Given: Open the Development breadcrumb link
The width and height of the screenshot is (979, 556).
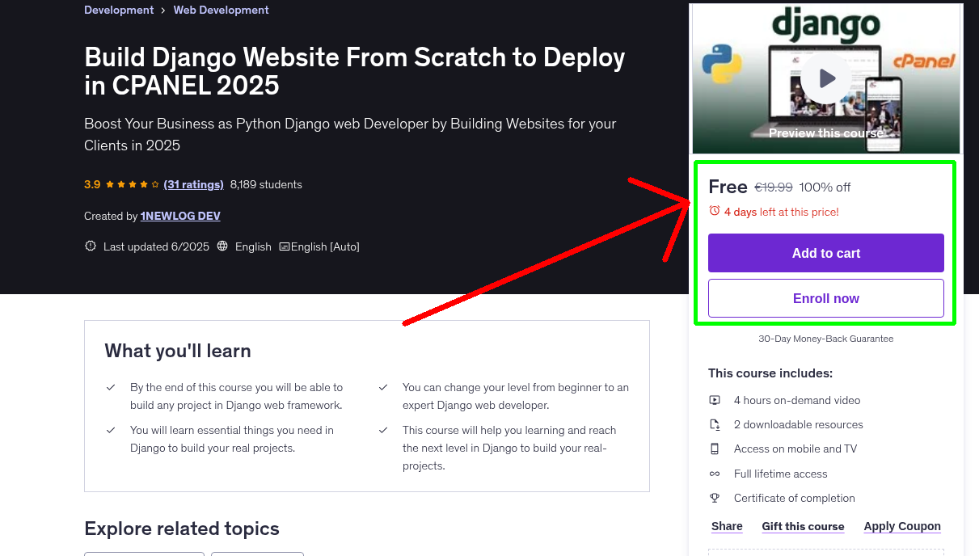Looking at the screenshot, I should tap(119, 10).
